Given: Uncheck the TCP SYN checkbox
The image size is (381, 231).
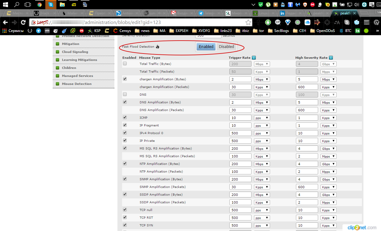Looking at the screenshot, I should coord(125,225).
